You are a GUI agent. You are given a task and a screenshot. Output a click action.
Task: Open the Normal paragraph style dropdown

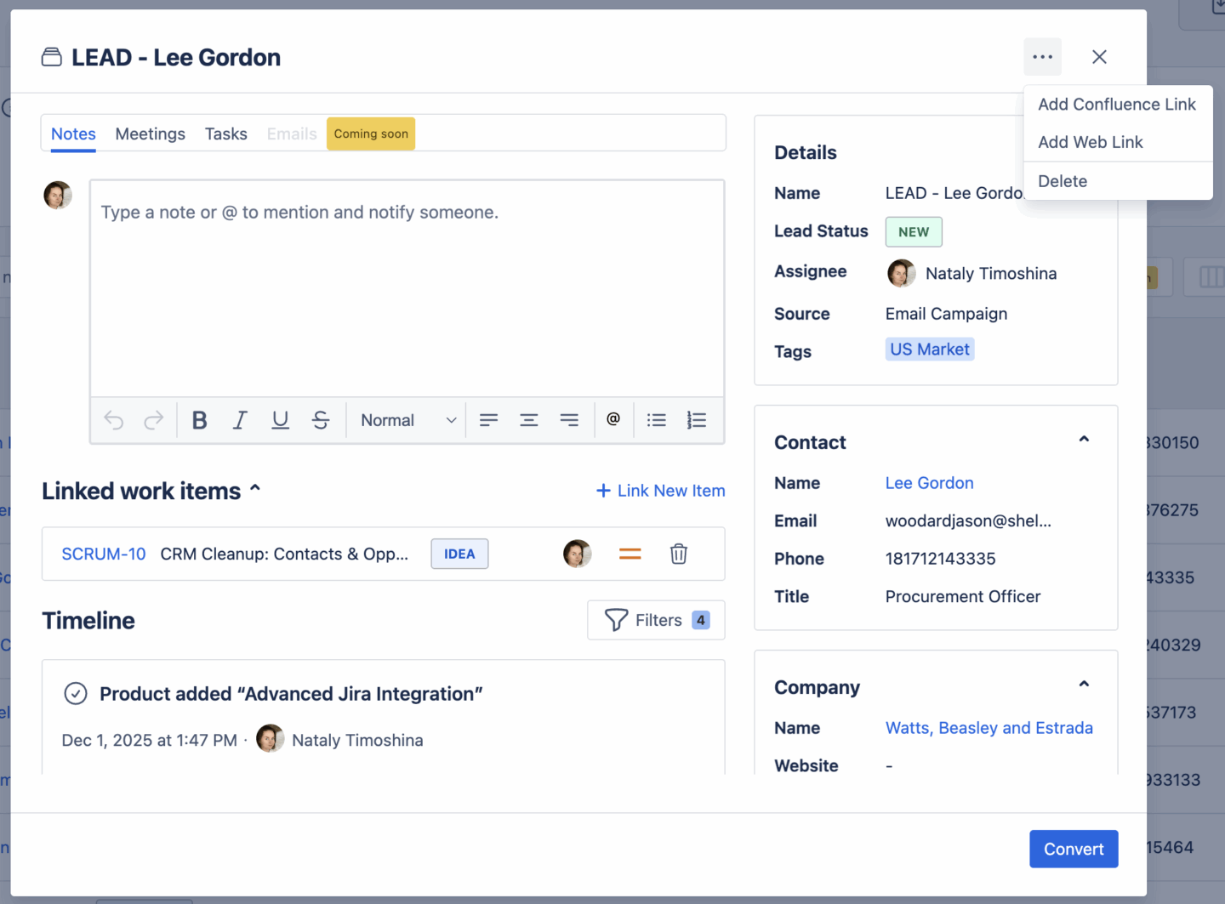click(406, 419)
